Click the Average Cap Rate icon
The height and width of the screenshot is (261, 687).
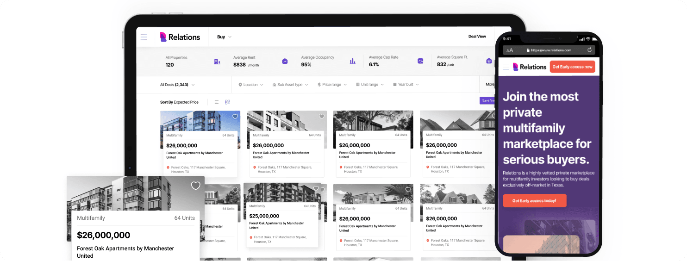pos(420,61)
